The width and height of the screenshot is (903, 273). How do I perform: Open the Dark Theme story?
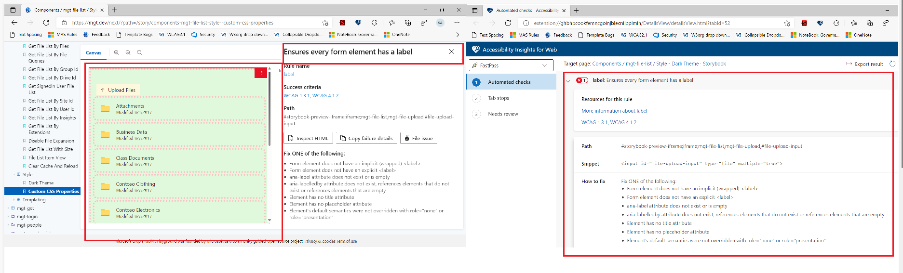click(41, 183)
